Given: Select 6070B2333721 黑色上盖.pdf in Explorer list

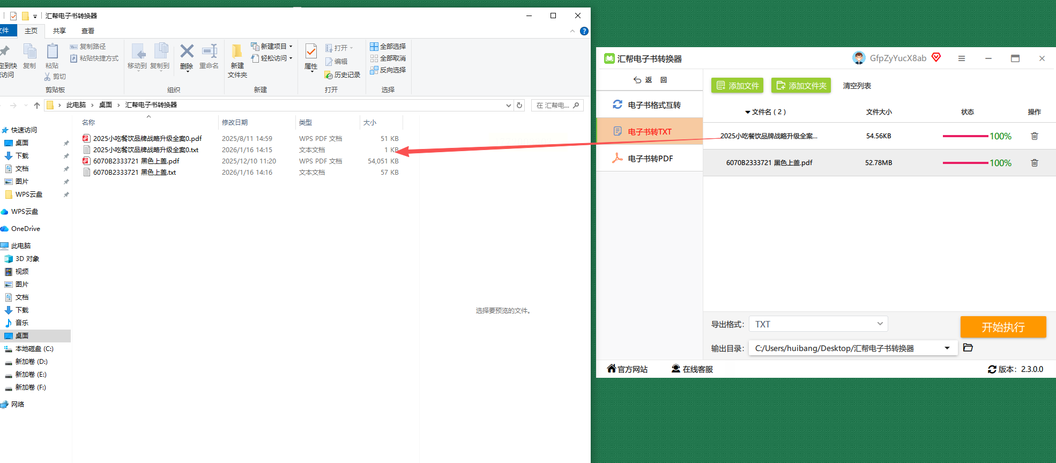Looking at the screenshot, I should pos(136,161).
